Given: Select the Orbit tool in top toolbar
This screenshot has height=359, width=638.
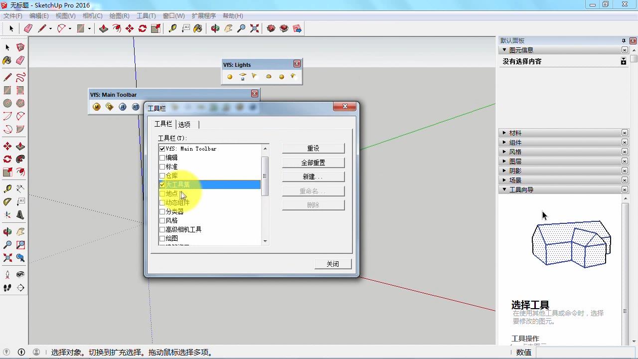Looking at the screenshot, I should pyautogui.click(x=215, y=28).
